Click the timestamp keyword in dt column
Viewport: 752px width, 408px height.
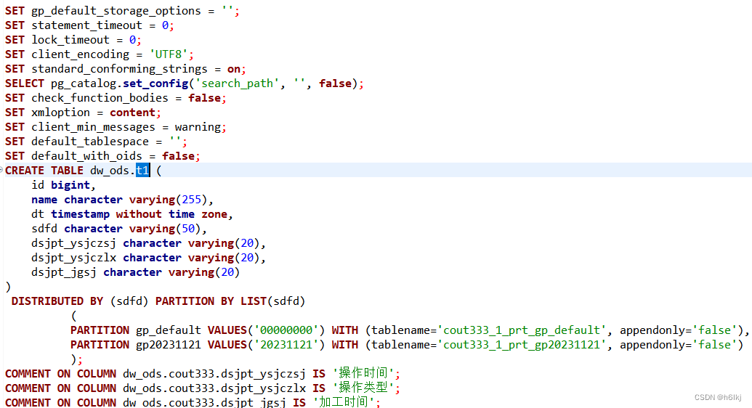pyautogui.click(x=80, y=214)
